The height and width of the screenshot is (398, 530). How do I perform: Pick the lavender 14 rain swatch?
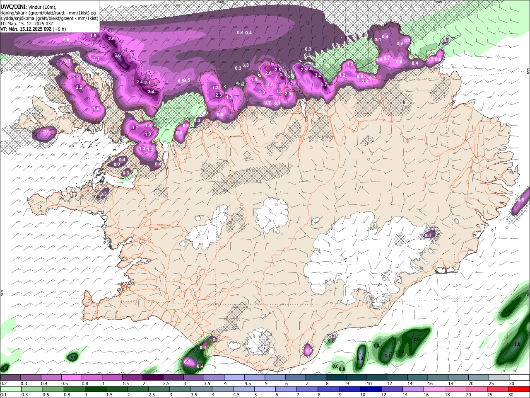pos(413,389)
